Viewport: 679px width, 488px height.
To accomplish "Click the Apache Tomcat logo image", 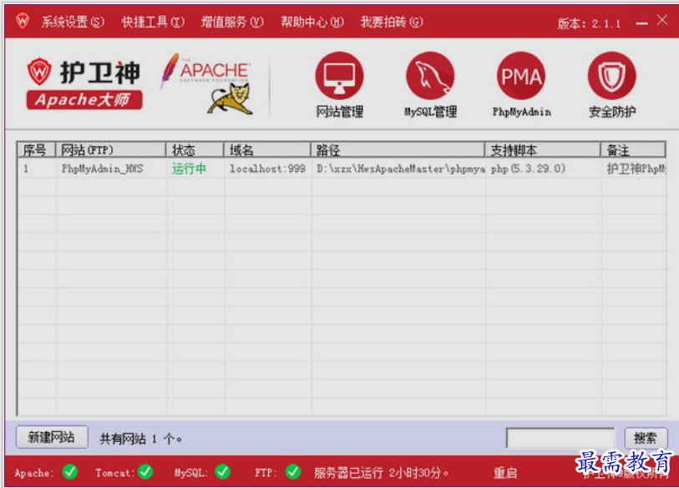I will (x=206, y=83).
